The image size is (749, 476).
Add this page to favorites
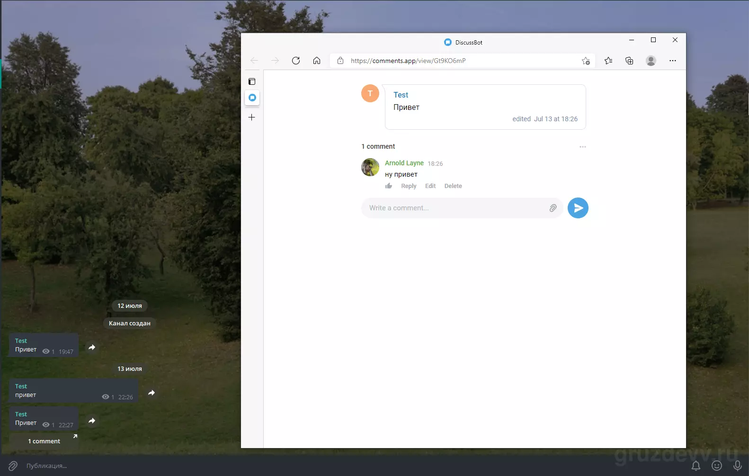(x=586, y=61)
